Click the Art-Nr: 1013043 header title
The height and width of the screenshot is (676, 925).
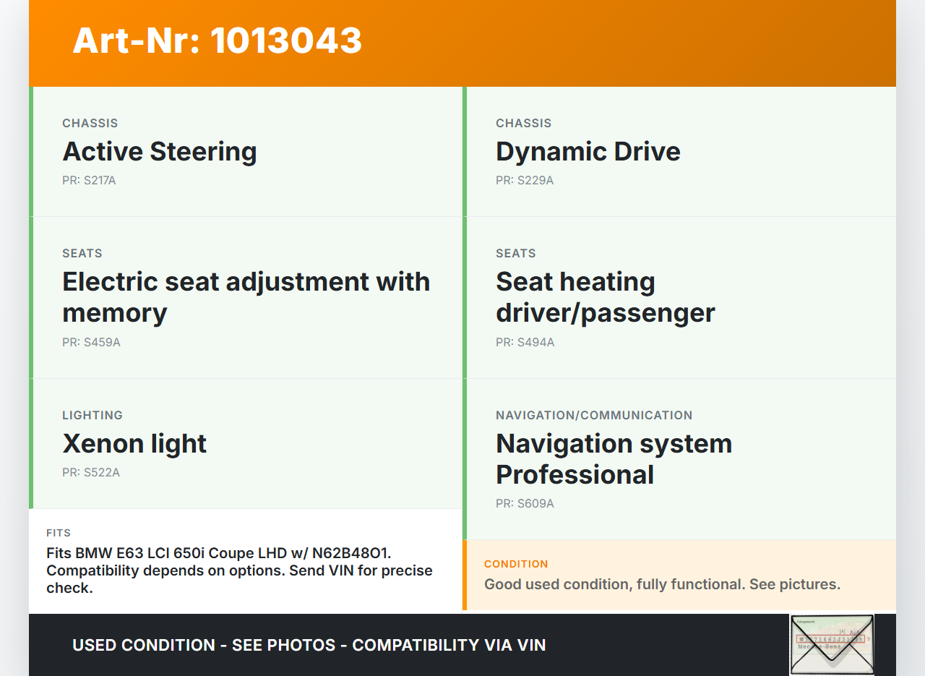217,40
